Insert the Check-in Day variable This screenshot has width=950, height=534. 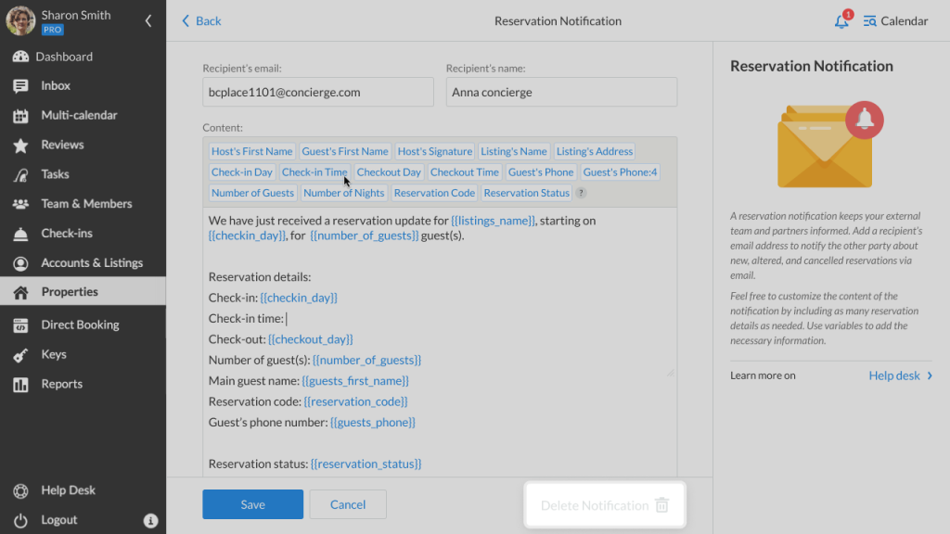coord(242,172)
